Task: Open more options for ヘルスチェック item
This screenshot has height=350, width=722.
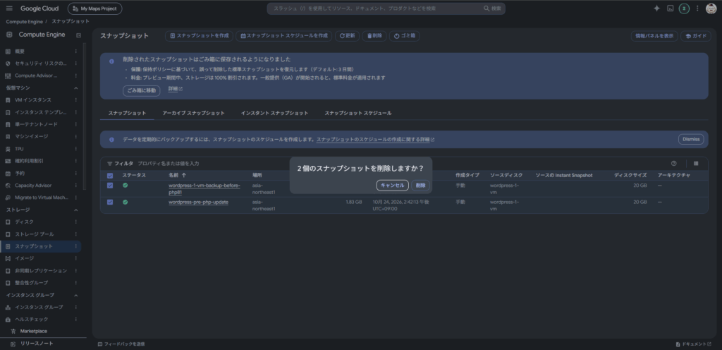Action: click(x=76, y=319)
